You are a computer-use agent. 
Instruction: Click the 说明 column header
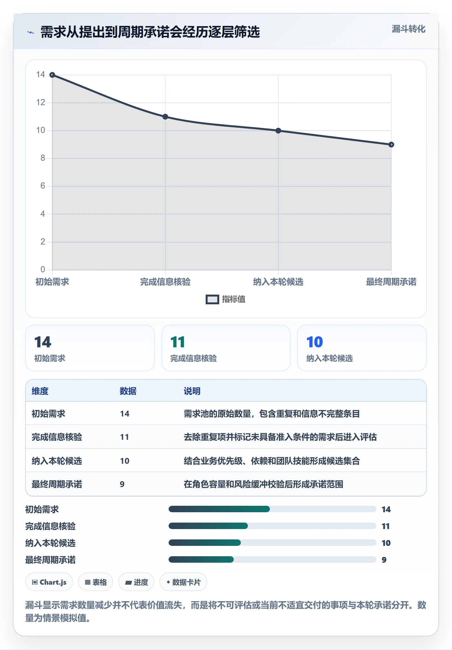click(x=192, y=391)
